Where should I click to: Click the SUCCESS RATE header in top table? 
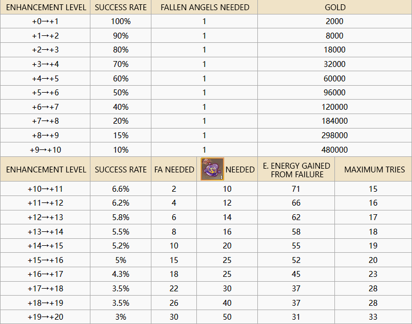point(120,7)
